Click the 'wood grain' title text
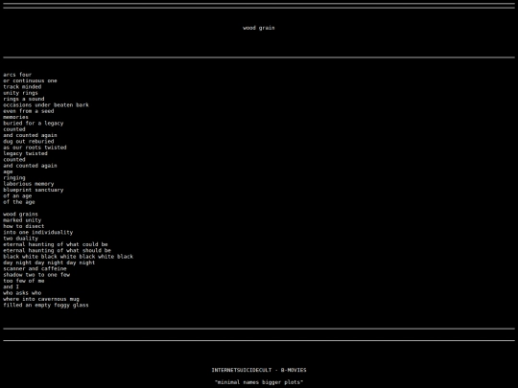Screen dimensions: 518x388 coord(259,28)
